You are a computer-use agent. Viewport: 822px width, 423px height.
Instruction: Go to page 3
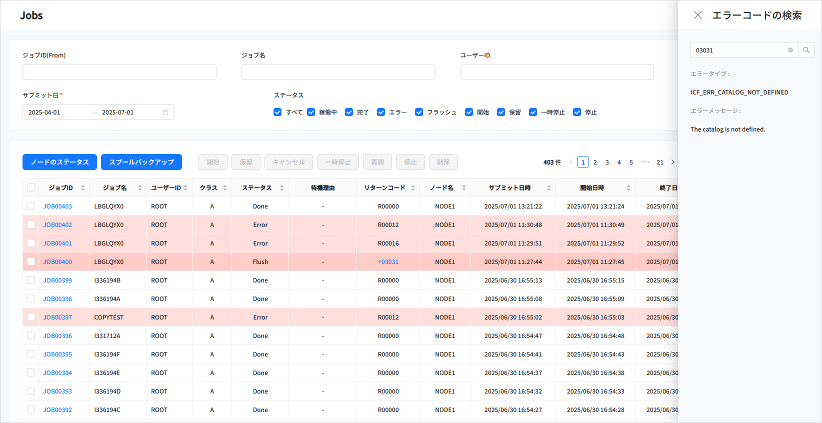[607, 162]
